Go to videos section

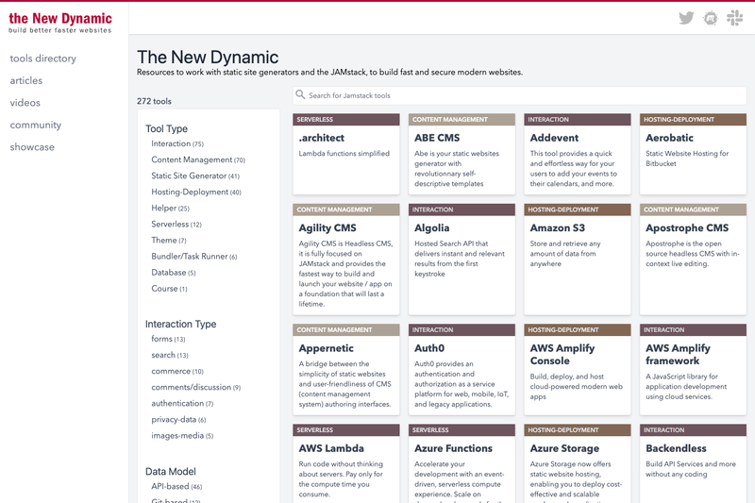pyautogui.click(x=25, y=103)
